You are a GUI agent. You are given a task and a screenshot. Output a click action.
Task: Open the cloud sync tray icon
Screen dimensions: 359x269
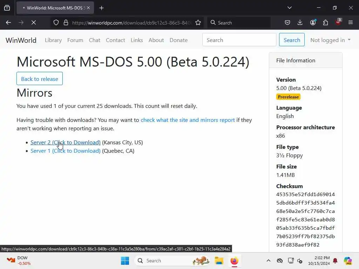click(x=279, y=261)
